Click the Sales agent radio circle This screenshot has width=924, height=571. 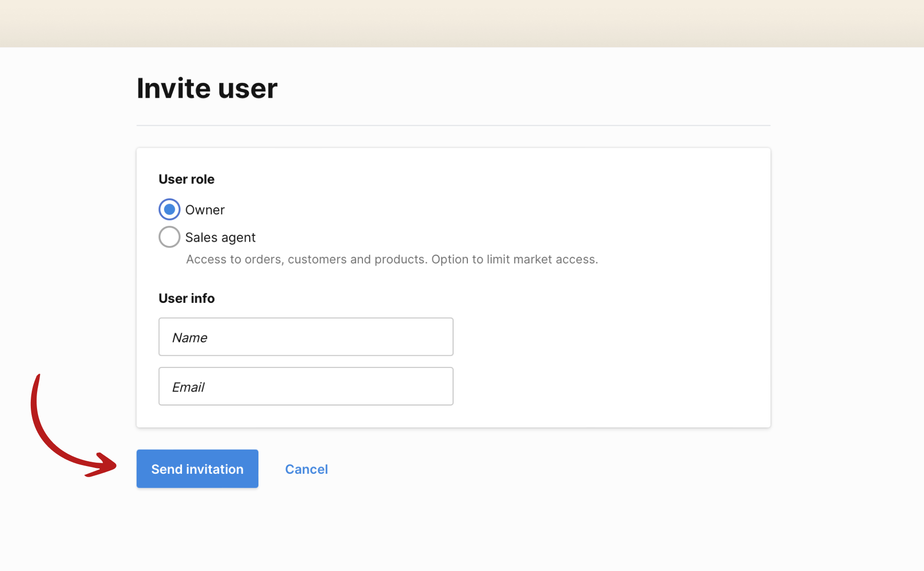[169, 237]
